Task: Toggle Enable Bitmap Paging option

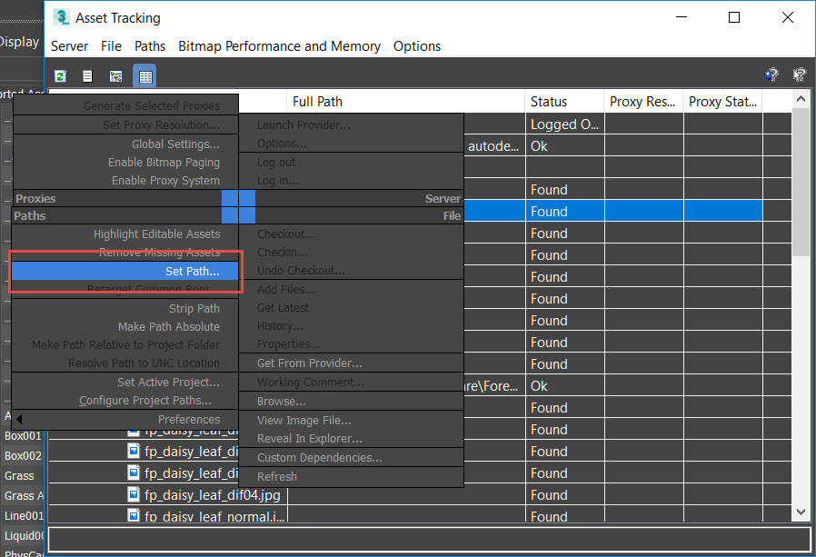Action: [x=164, y=162]
